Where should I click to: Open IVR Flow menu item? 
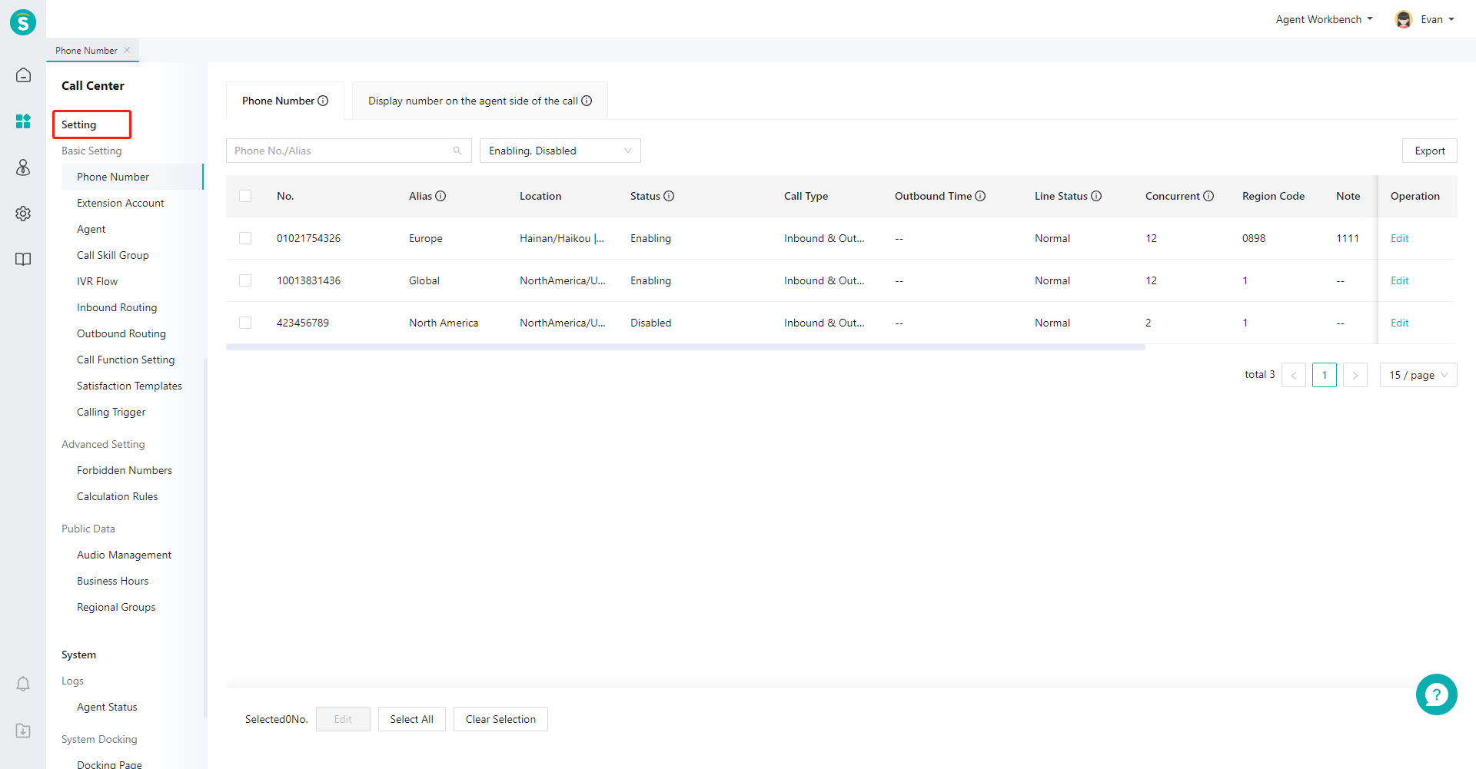(x=98, y=281)
